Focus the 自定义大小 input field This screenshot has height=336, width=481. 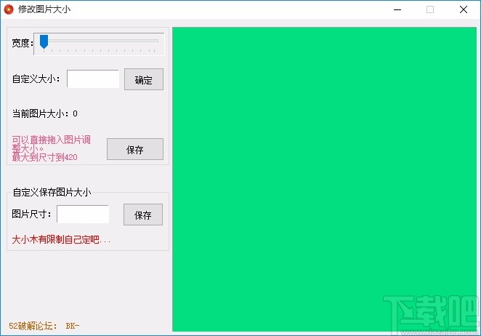click(93, 79)
